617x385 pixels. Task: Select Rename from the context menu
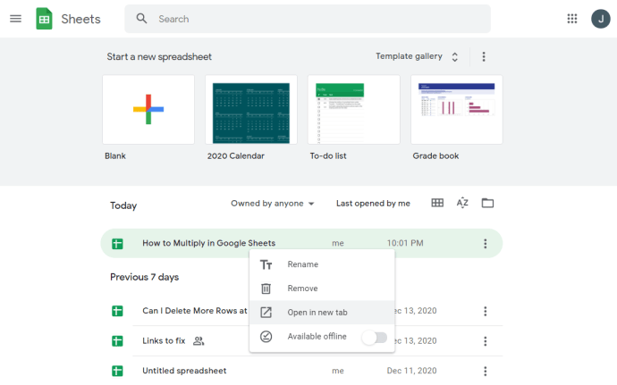coord(302,264)
